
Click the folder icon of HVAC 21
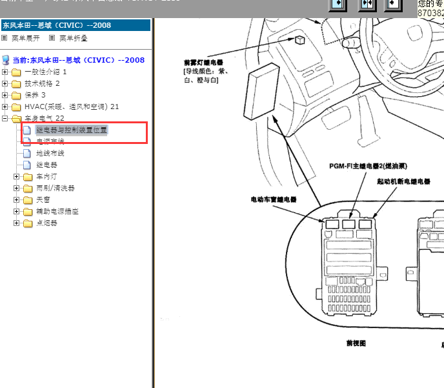pyautogui.click(x=16, y=107)
